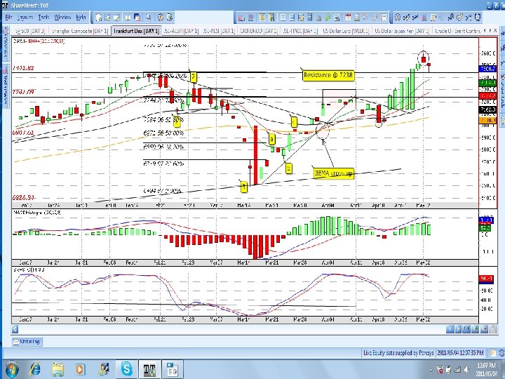Click the square stop button below chart

[450, 329]
